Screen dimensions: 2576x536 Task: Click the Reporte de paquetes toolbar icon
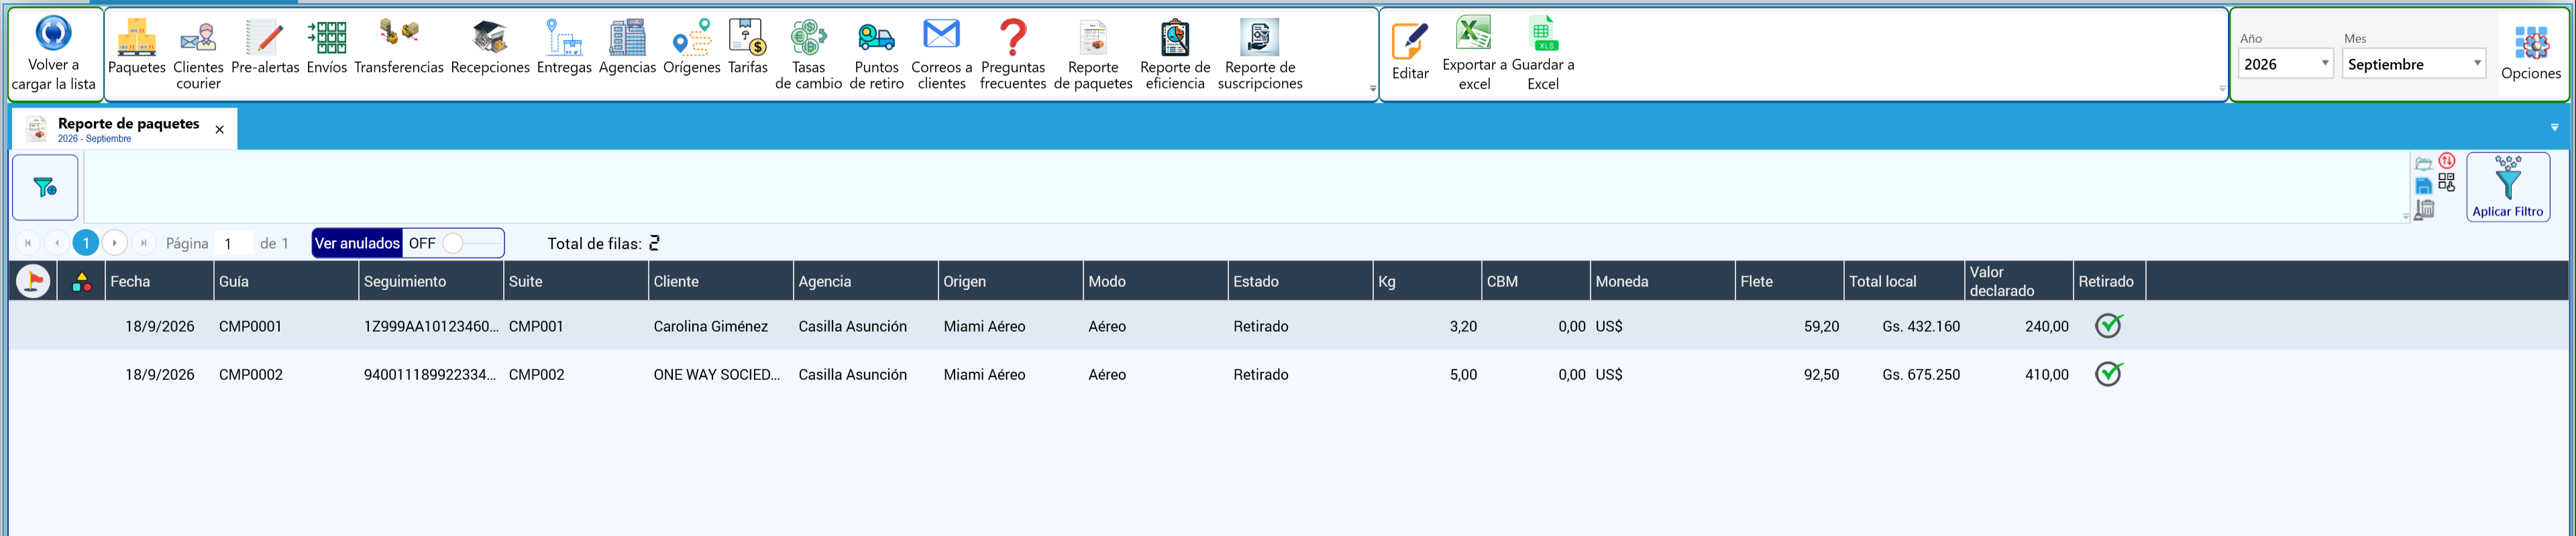point(1093,55)
